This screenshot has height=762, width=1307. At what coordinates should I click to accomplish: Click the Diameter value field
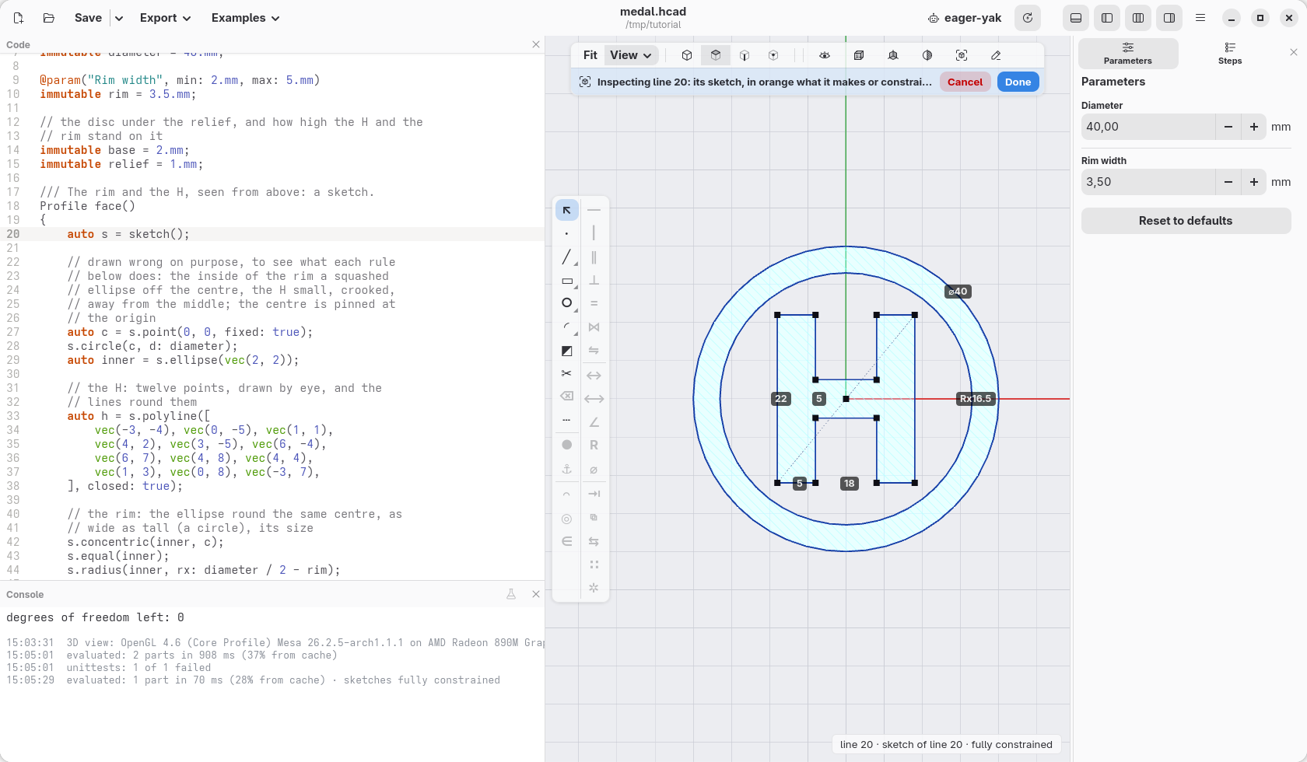[x=1148, y=127]
